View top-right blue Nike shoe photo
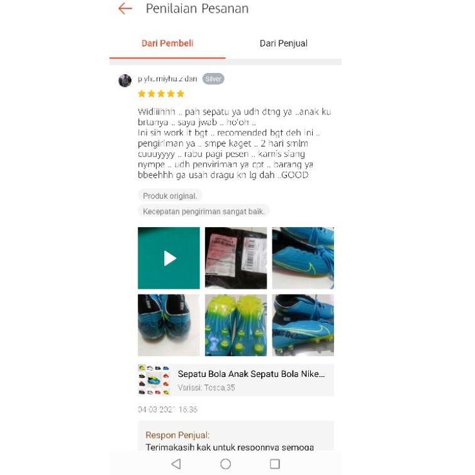Viewport: 475px width, 475px height. (303, 258)
